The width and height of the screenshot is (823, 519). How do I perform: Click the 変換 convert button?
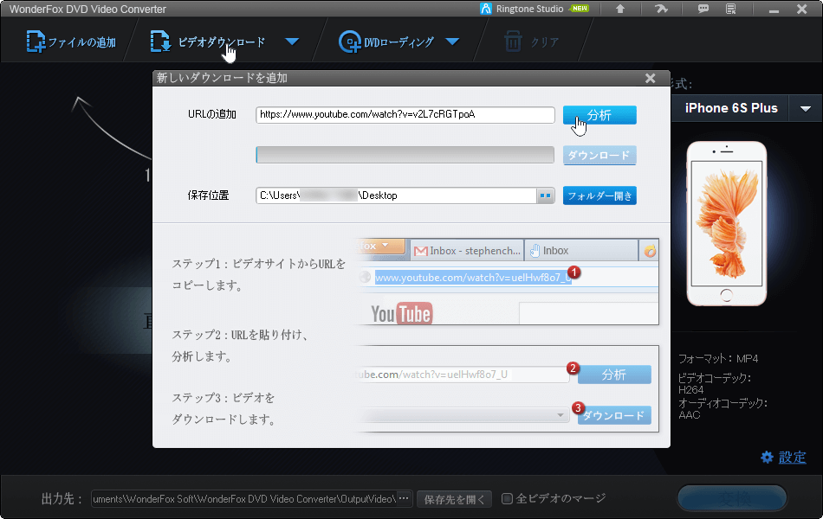click(x=733, y=498)
